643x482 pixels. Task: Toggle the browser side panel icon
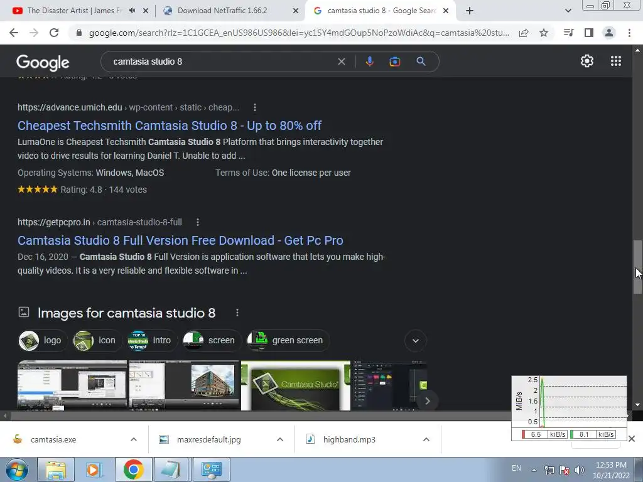(589, 33)
